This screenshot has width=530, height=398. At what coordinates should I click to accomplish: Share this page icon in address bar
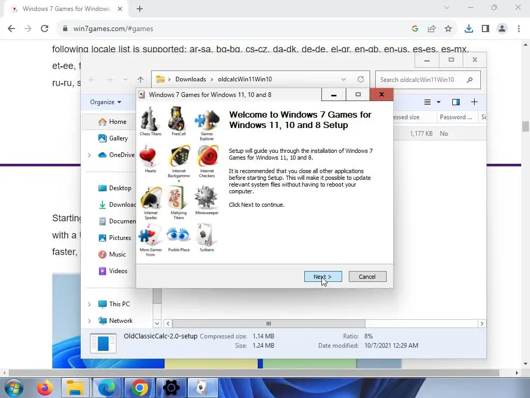[x=432, y=29]
